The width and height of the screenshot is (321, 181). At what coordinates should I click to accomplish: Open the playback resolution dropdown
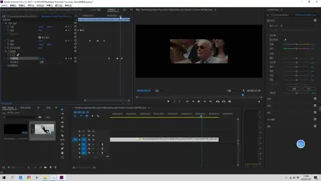tap(233, 90)
